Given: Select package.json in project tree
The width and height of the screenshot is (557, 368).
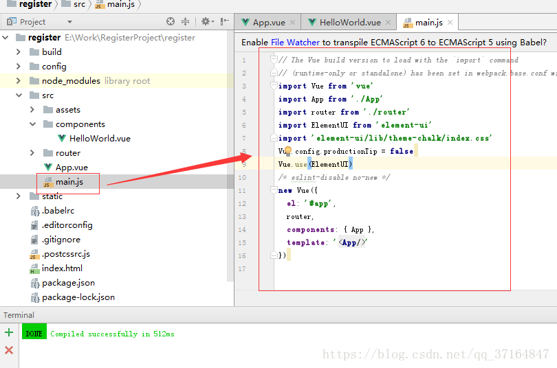Looking at the screenshot, I should point(68,283).
